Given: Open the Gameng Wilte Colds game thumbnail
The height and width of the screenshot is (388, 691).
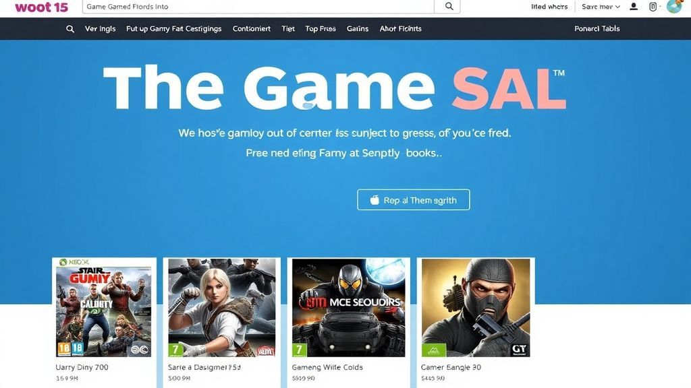Looking at the screenshot, I should [x=349, y=307].
